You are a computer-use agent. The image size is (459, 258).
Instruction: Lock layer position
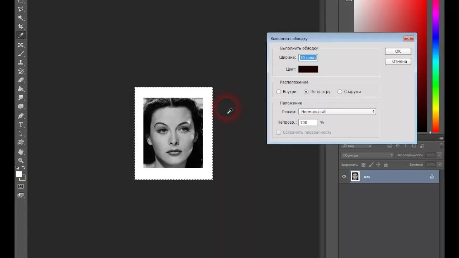(x=378, y=164)
